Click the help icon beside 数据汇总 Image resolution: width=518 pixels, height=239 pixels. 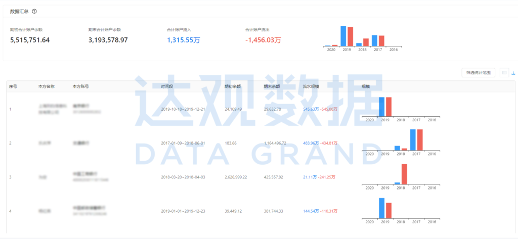pos(34,11)
